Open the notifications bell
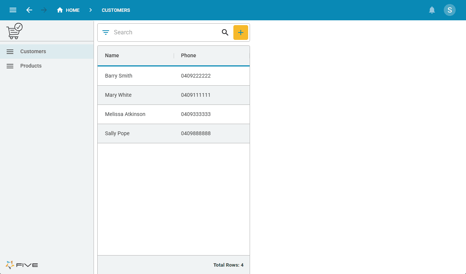This screenshot has width=466, height=274. 432,10
